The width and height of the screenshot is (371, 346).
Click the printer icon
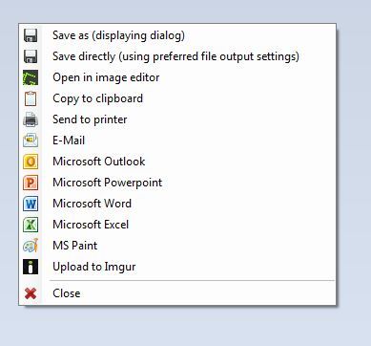(x=31, y=119)
